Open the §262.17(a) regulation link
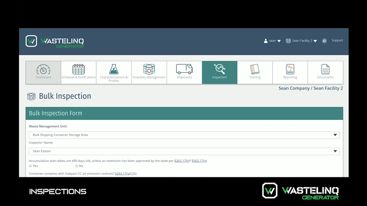367x206 pixels. pos(199,161)
